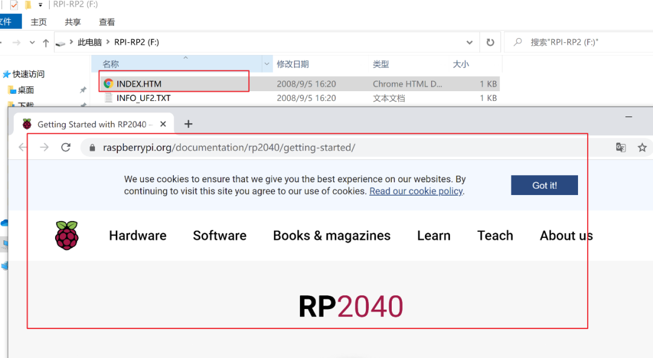Expand the address bar history dropdown
This screenshot has height=358, width=653.
coord(469,42)
